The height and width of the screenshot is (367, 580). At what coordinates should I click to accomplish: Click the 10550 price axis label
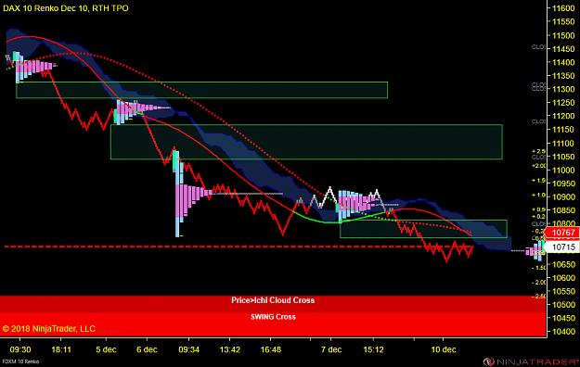coord(563,291)
